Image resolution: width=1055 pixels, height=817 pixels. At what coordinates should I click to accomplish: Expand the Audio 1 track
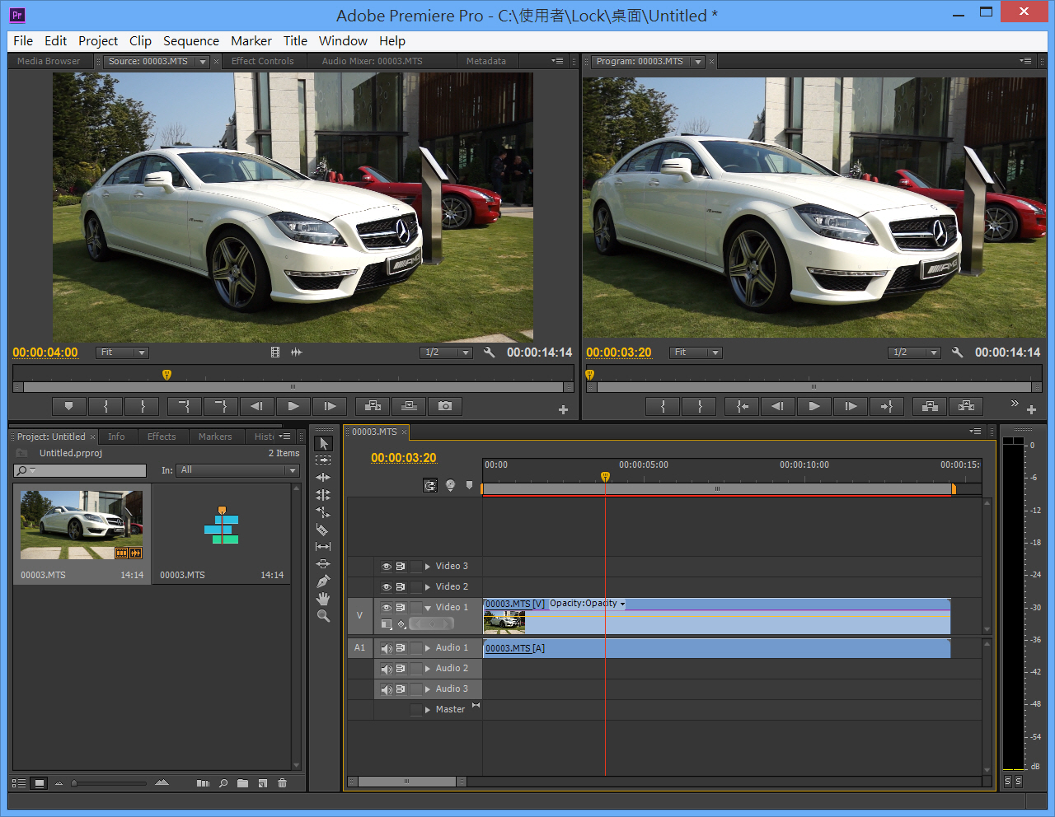428,648
